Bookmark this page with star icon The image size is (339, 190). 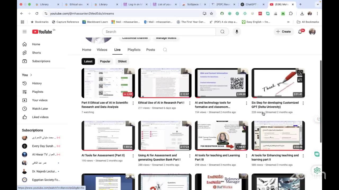click(211, 13)
